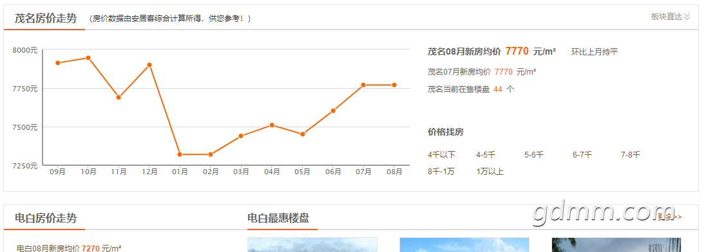Select the 01月 lowest data point
Image resolution: width=706 pixels, height=252 pixels.
click(x=180, y=154)
